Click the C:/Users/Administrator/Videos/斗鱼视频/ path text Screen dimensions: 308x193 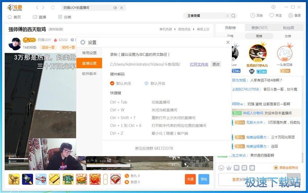click(x=145, y=64)
